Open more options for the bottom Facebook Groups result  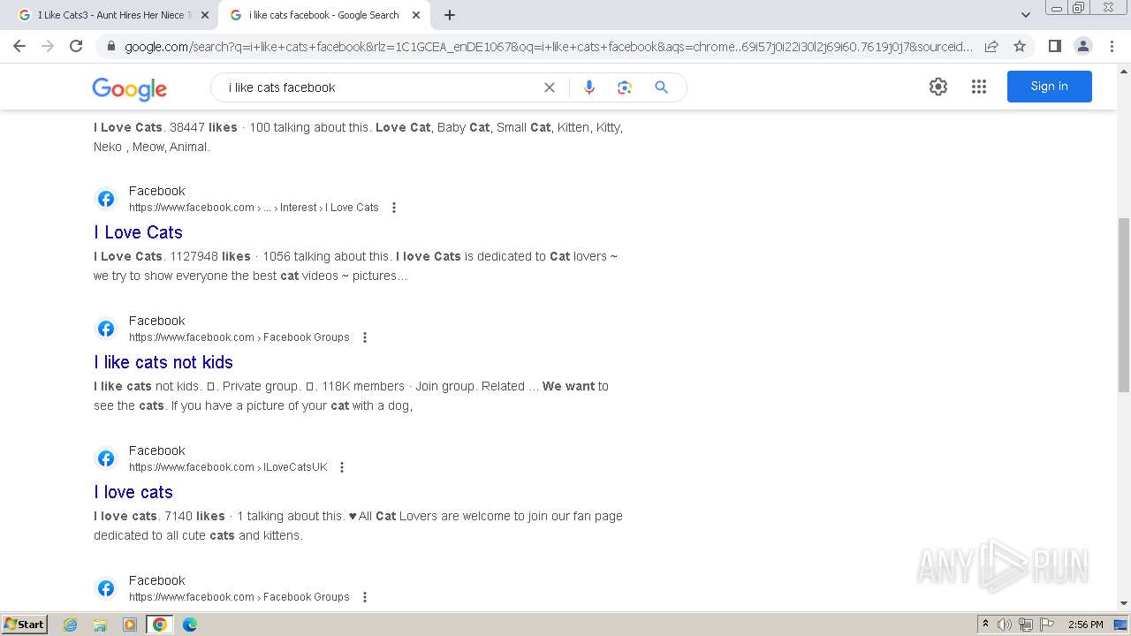coord(365,597)
